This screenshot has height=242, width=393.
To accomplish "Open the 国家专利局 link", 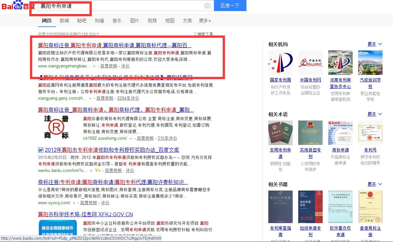I will click(x=280, y=80).
